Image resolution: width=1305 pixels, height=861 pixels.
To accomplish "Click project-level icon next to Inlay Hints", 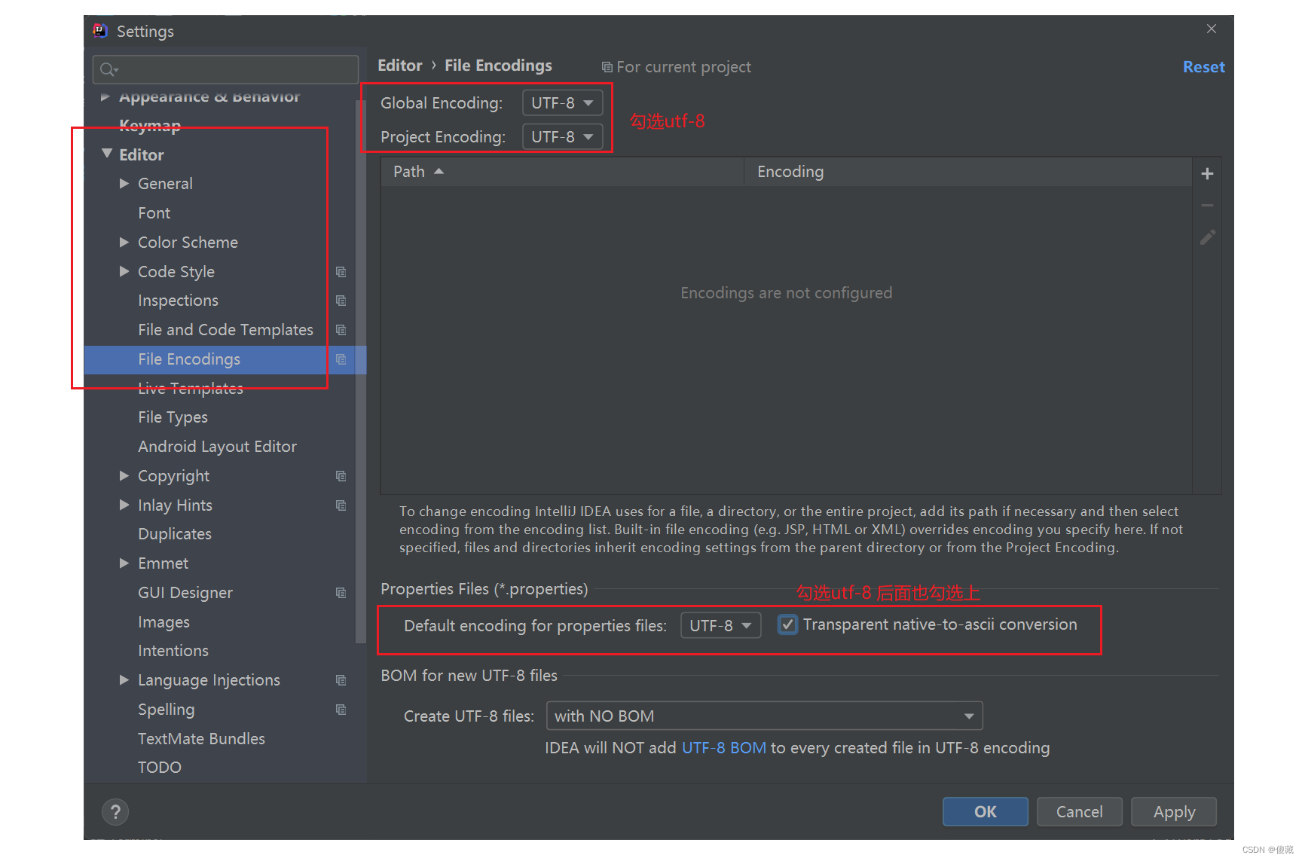I will pos(341,505).
